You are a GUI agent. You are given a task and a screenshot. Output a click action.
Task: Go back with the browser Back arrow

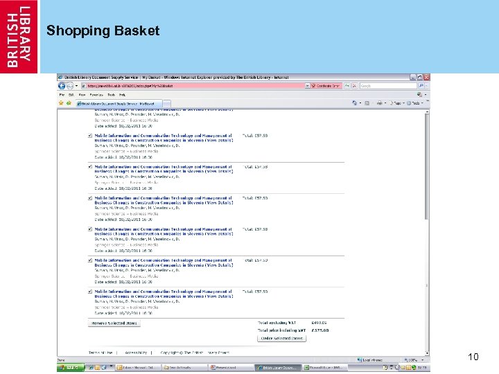pos(62,86)
